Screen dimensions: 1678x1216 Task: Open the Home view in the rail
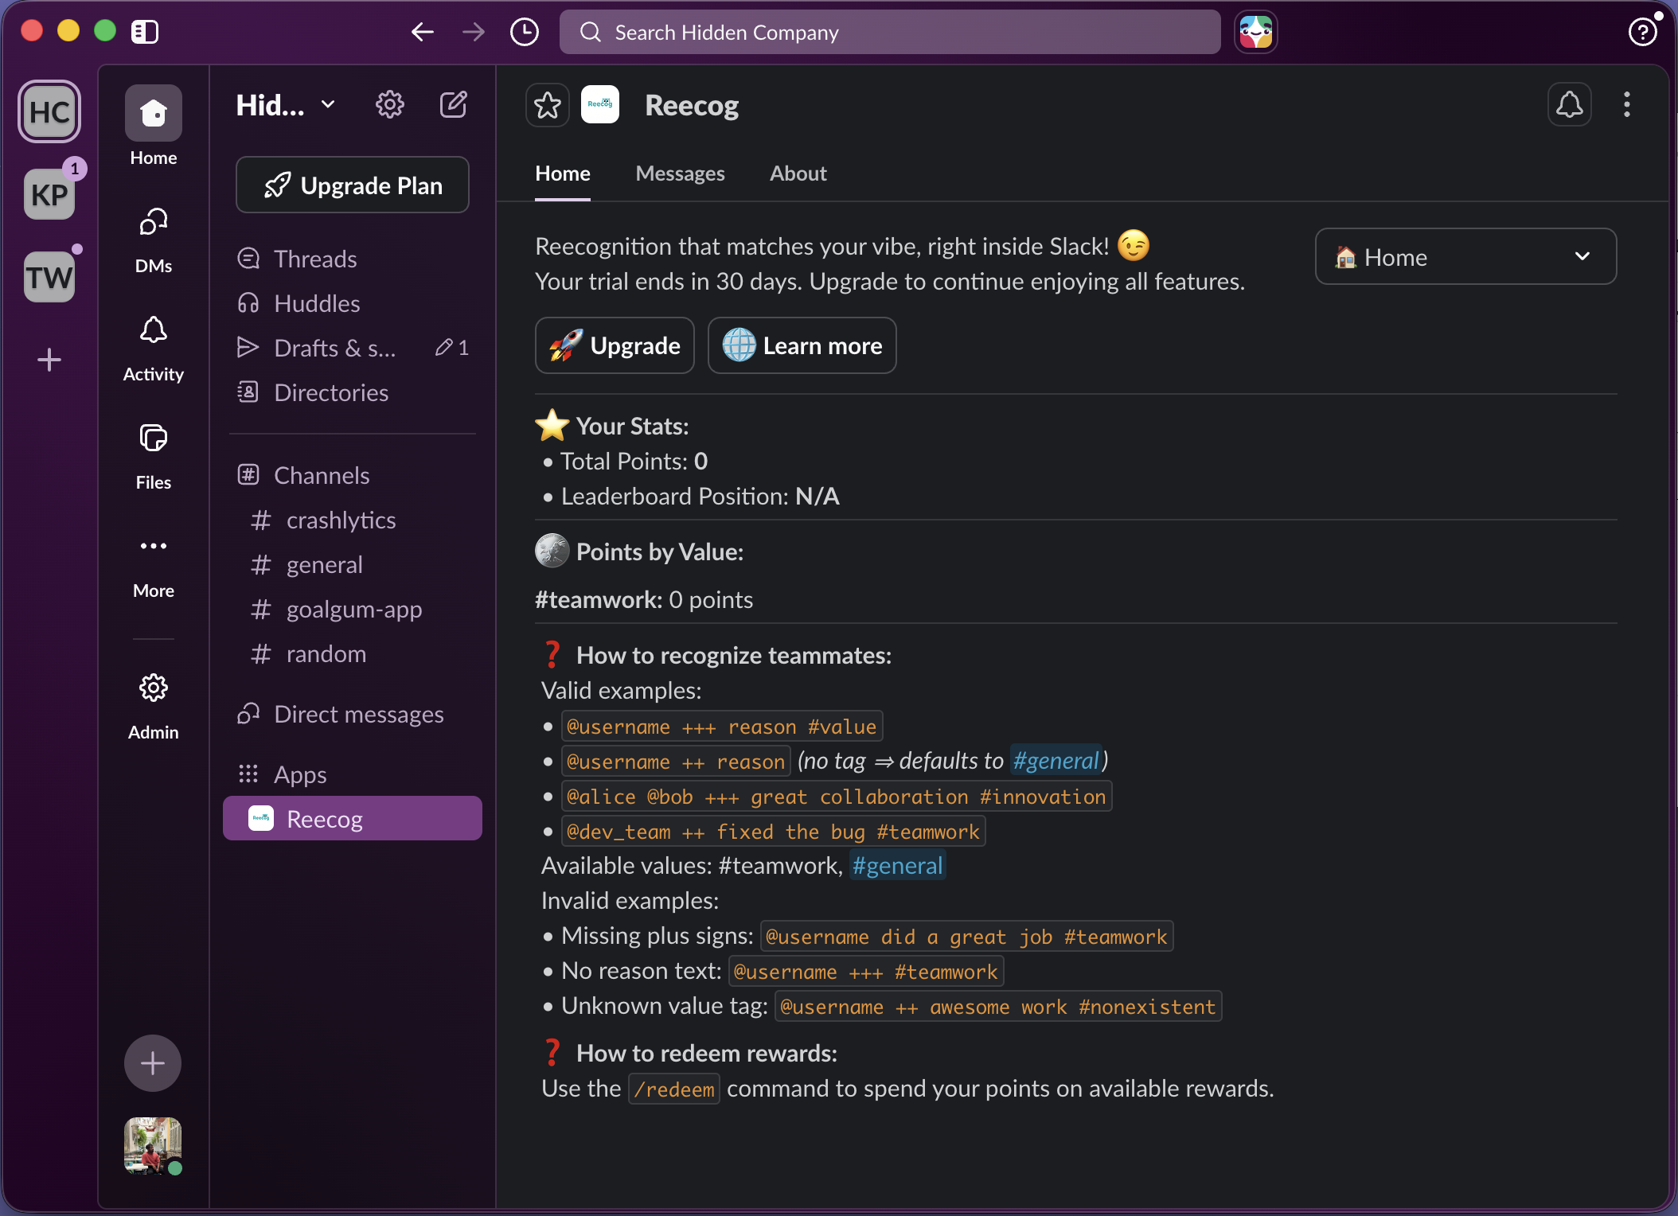click(x=154, y=126)
